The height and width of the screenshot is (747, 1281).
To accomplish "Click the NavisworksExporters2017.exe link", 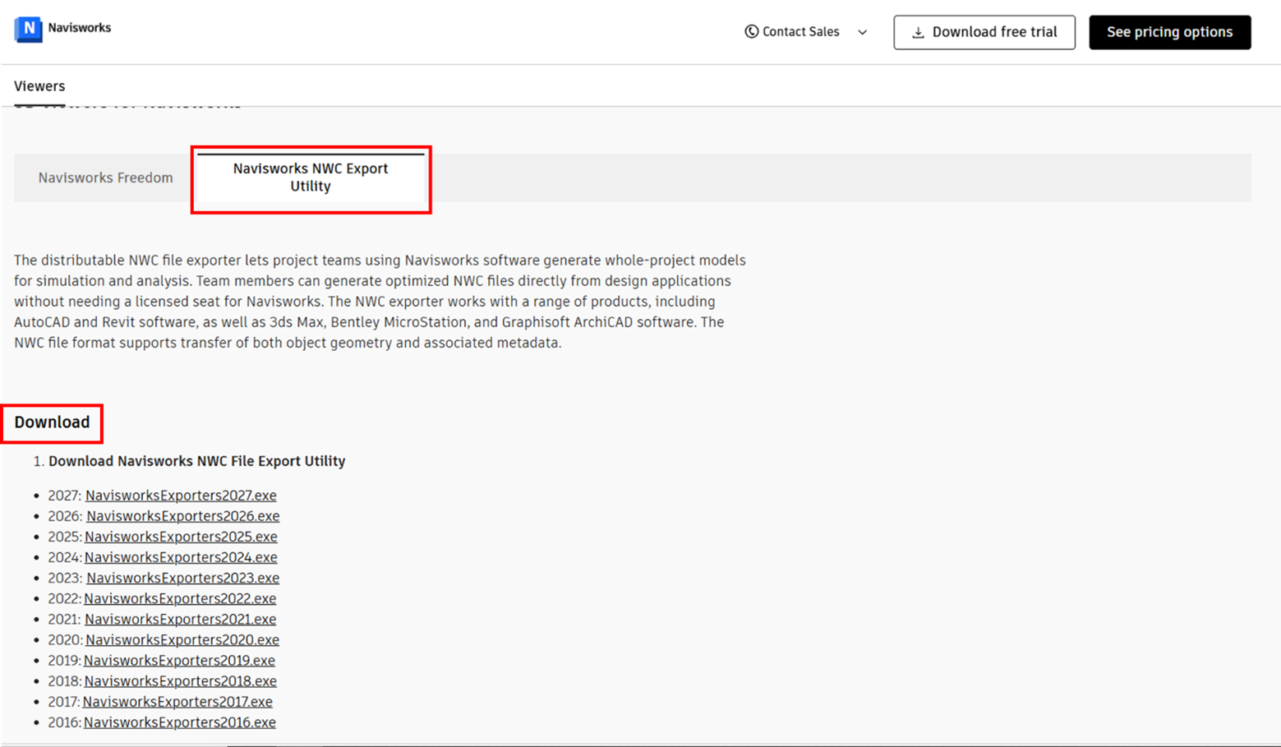I will pos(177,702).
